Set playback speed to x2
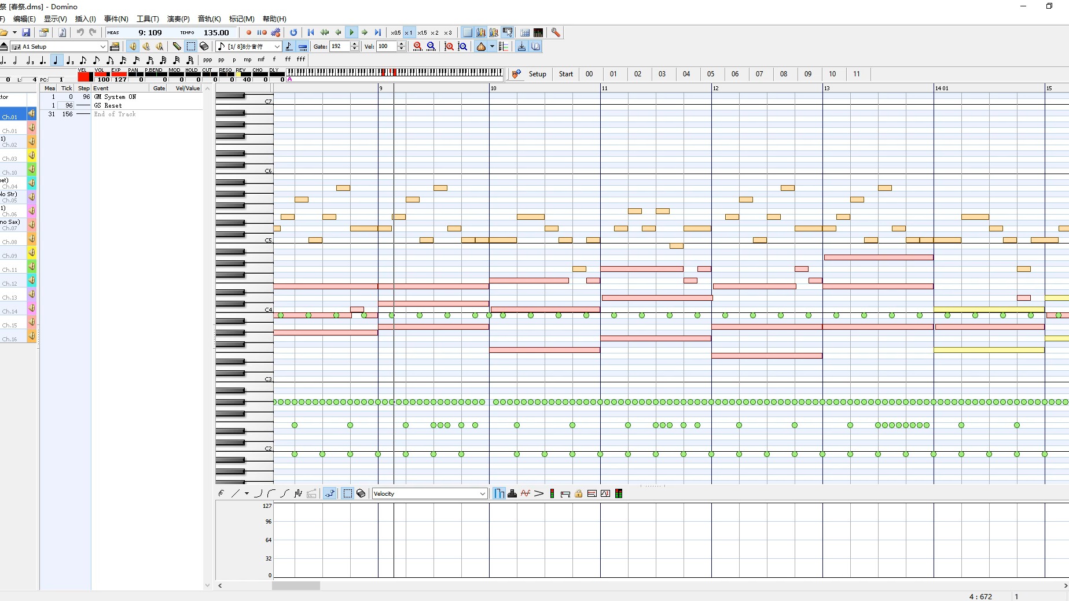The image size is (1069, 601). point(435,33)
